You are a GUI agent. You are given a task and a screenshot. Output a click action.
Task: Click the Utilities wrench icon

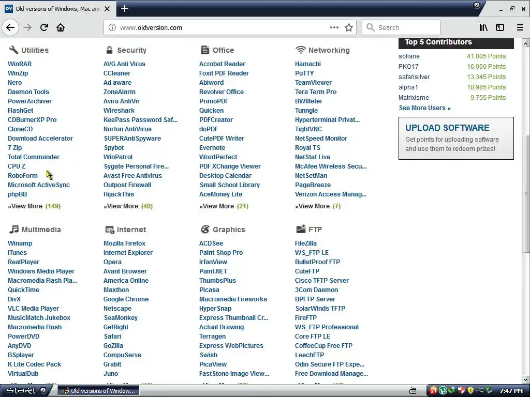[x=13, y=50]
